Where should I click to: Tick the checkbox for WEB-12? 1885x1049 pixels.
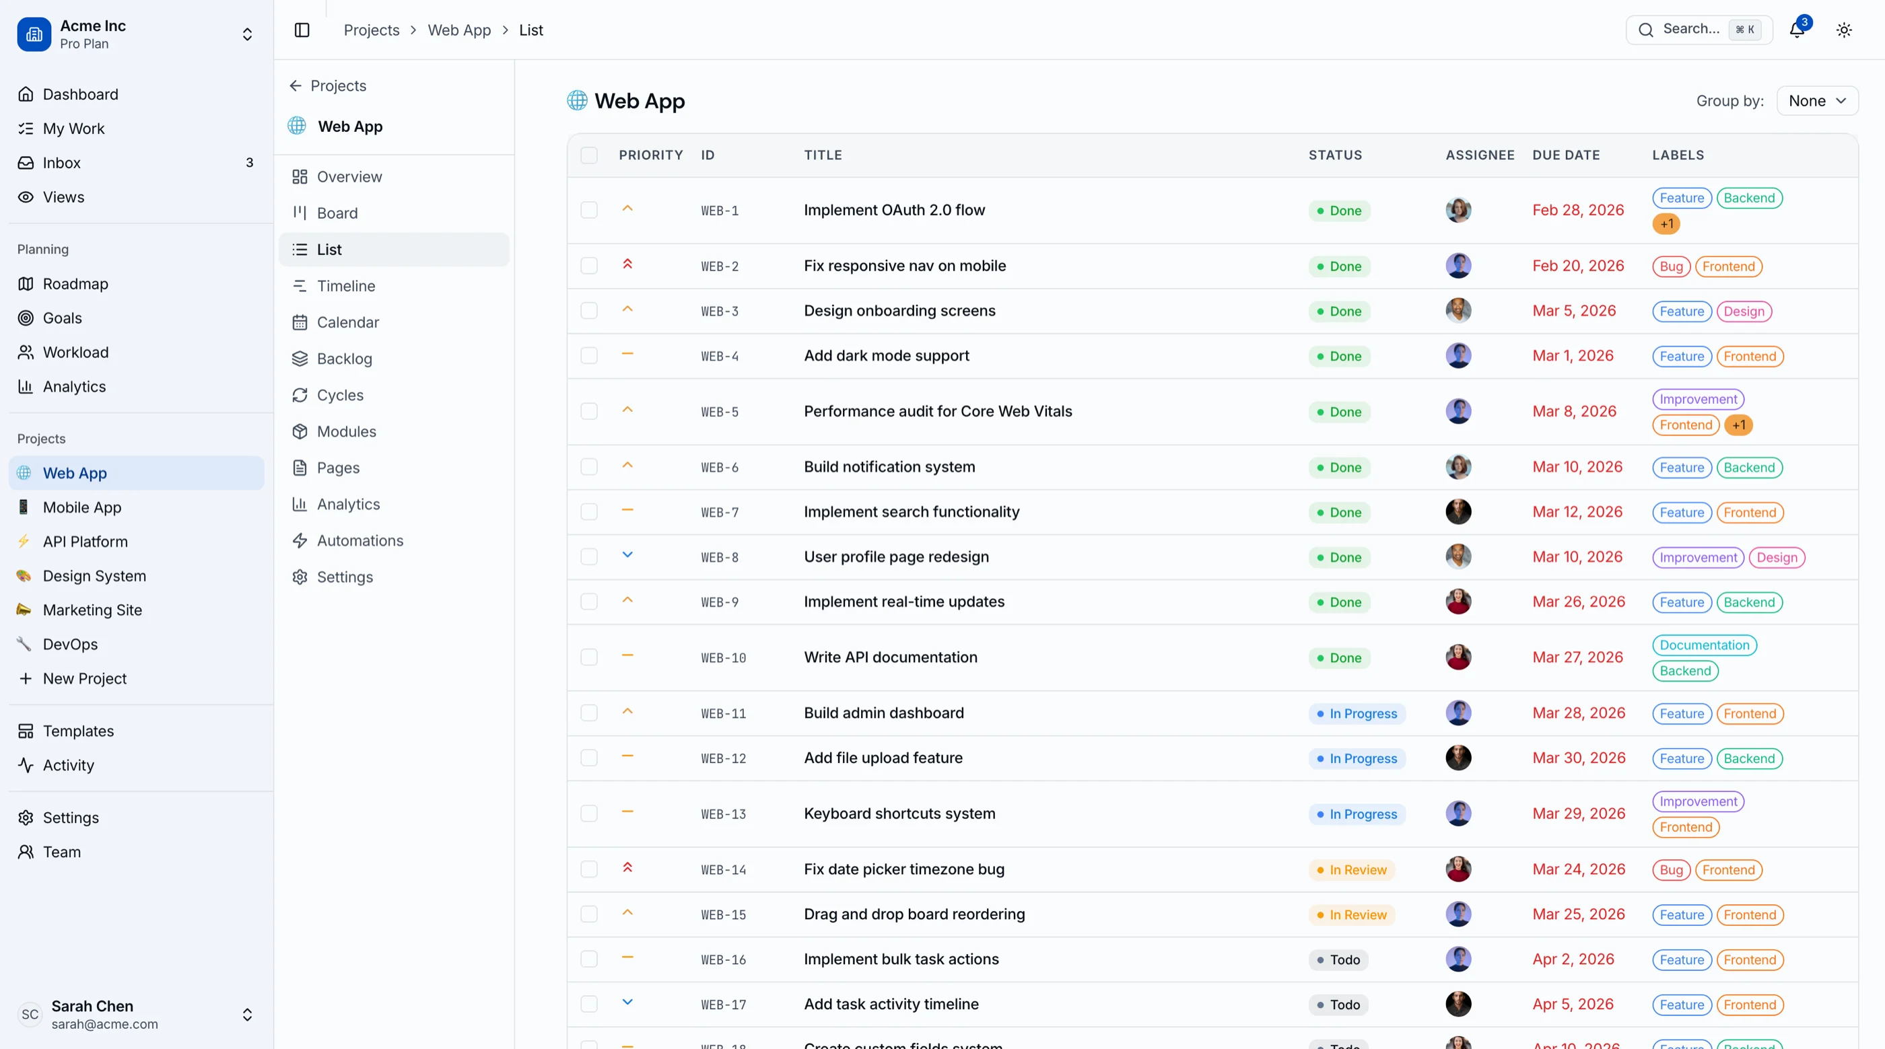(589, 758)
